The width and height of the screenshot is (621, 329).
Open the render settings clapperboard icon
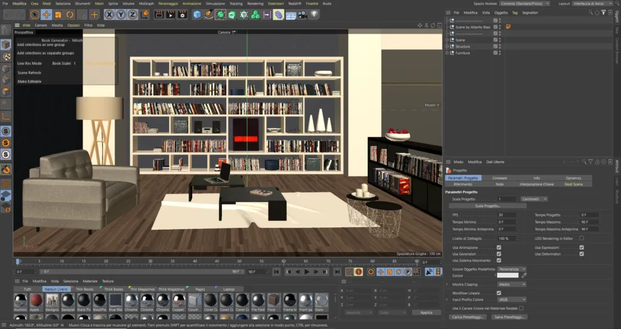182,15
